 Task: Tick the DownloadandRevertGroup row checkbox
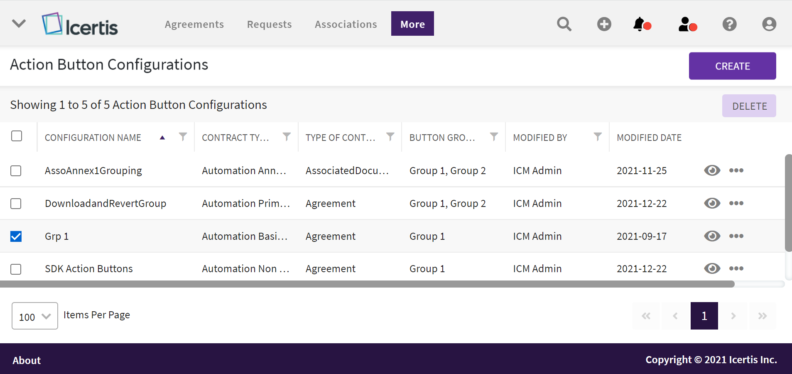pyautogui.click(x=16, y=204)
